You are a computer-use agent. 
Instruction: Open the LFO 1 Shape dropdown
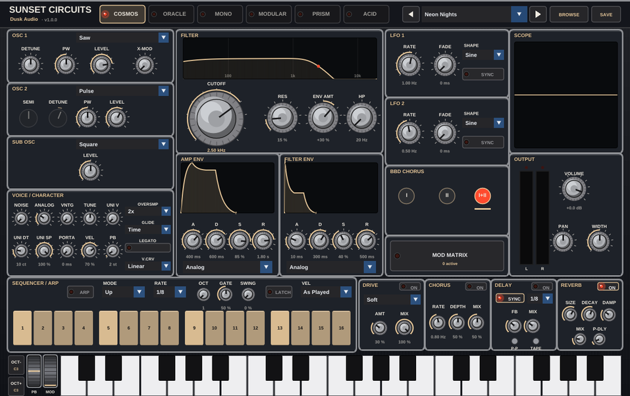coord(483,55)
